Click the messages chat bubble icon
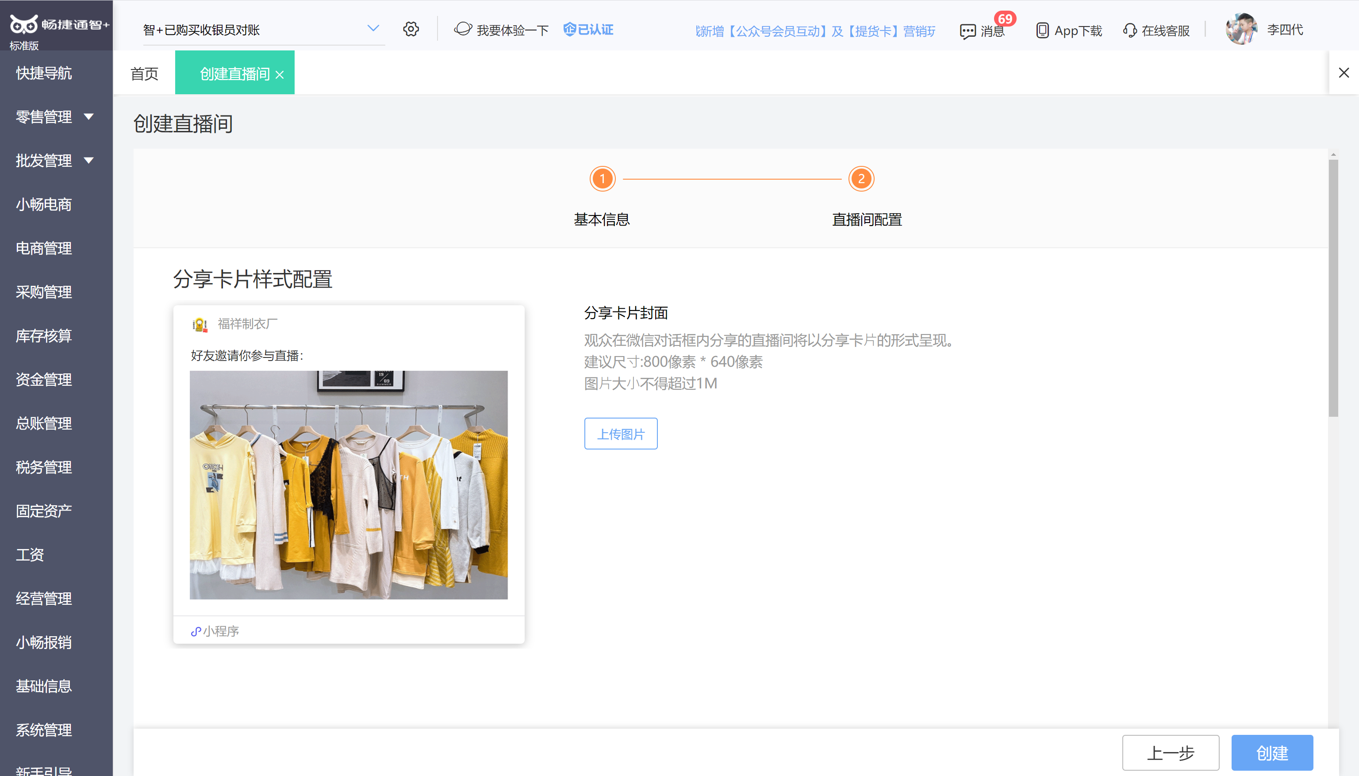The image size is (1359, 776). (967, 31)
